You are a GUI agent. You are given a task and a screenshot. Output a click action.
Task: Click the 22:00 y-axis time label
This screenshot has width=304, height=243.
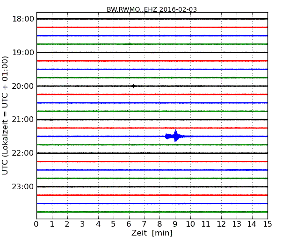23,153
